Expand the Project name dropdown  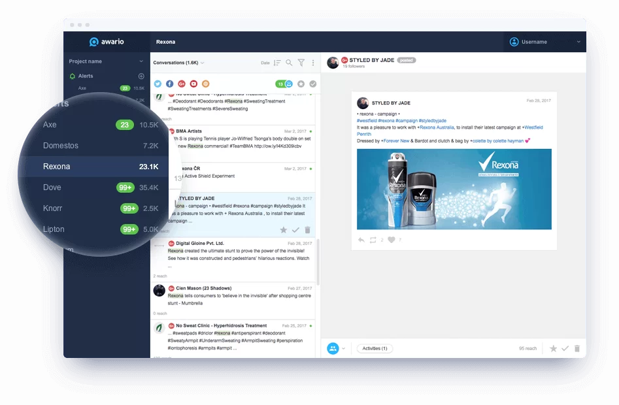(x=141, y=61)
